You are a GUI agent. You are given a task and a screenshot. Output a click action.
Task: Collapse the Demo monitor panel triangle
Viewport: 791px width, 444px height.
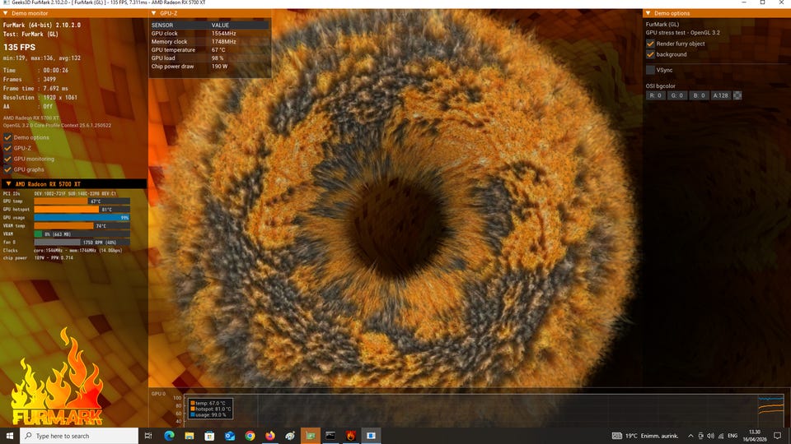click(x=6, y=13)
